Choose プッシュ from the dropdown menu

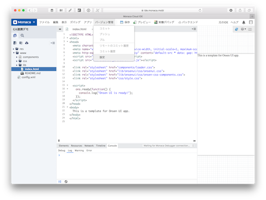[114, 34]
